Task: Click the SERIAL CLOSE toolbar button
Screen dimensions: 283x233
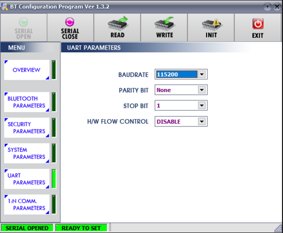Action: (x=70, y=28)
